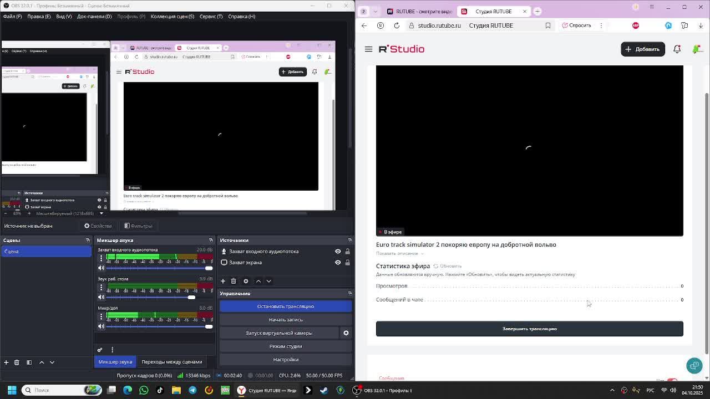Viewport: 710px width, 399px height.
Task: Hide the input audio capture source
Action: pos(338,252)
